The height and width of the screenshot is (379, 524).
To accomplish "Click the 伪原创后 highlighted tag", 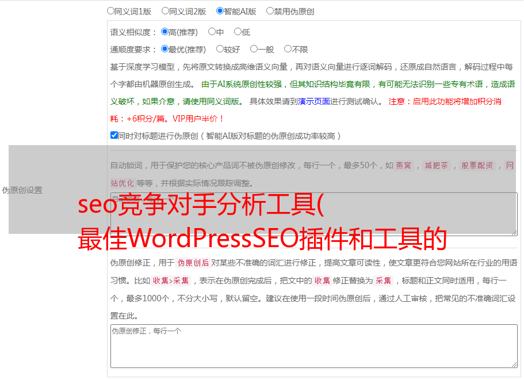I will (x=193, y=263).
